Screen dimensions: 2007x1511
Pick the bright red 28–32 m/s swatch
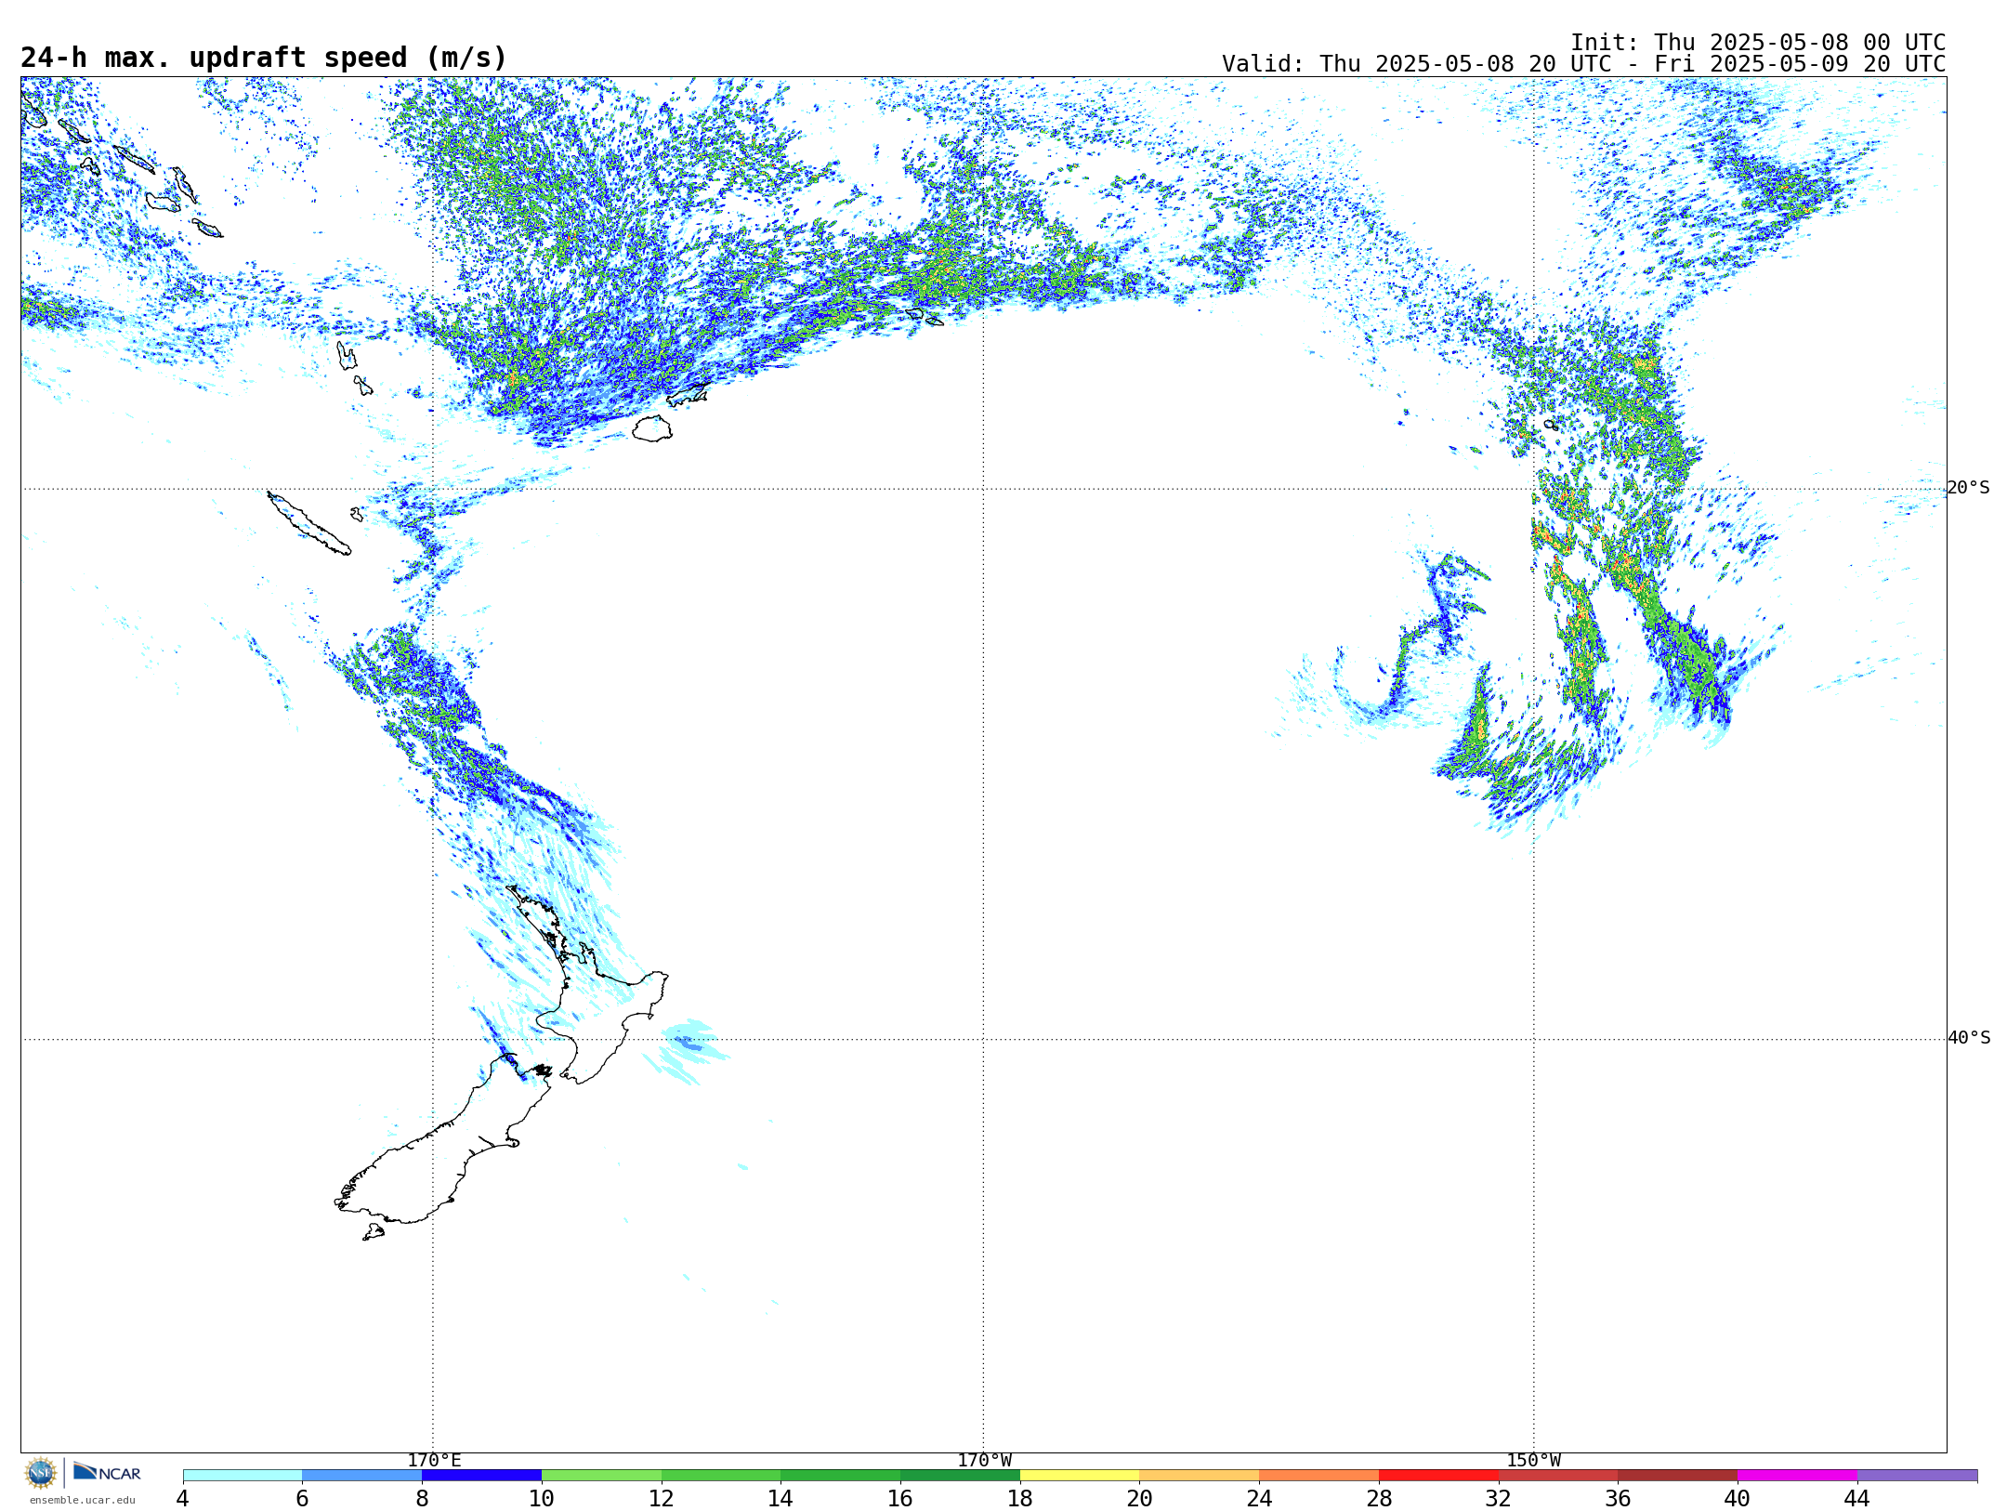click(x=1439, y=1476)
